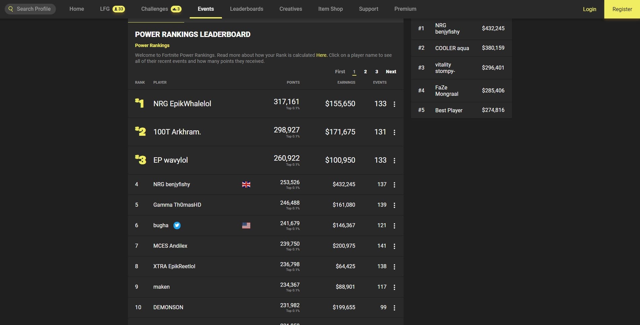Focus the Search Profile input field
Image resolution: width=640 pixels, height=325 pixels.
[x=33, y=9]
